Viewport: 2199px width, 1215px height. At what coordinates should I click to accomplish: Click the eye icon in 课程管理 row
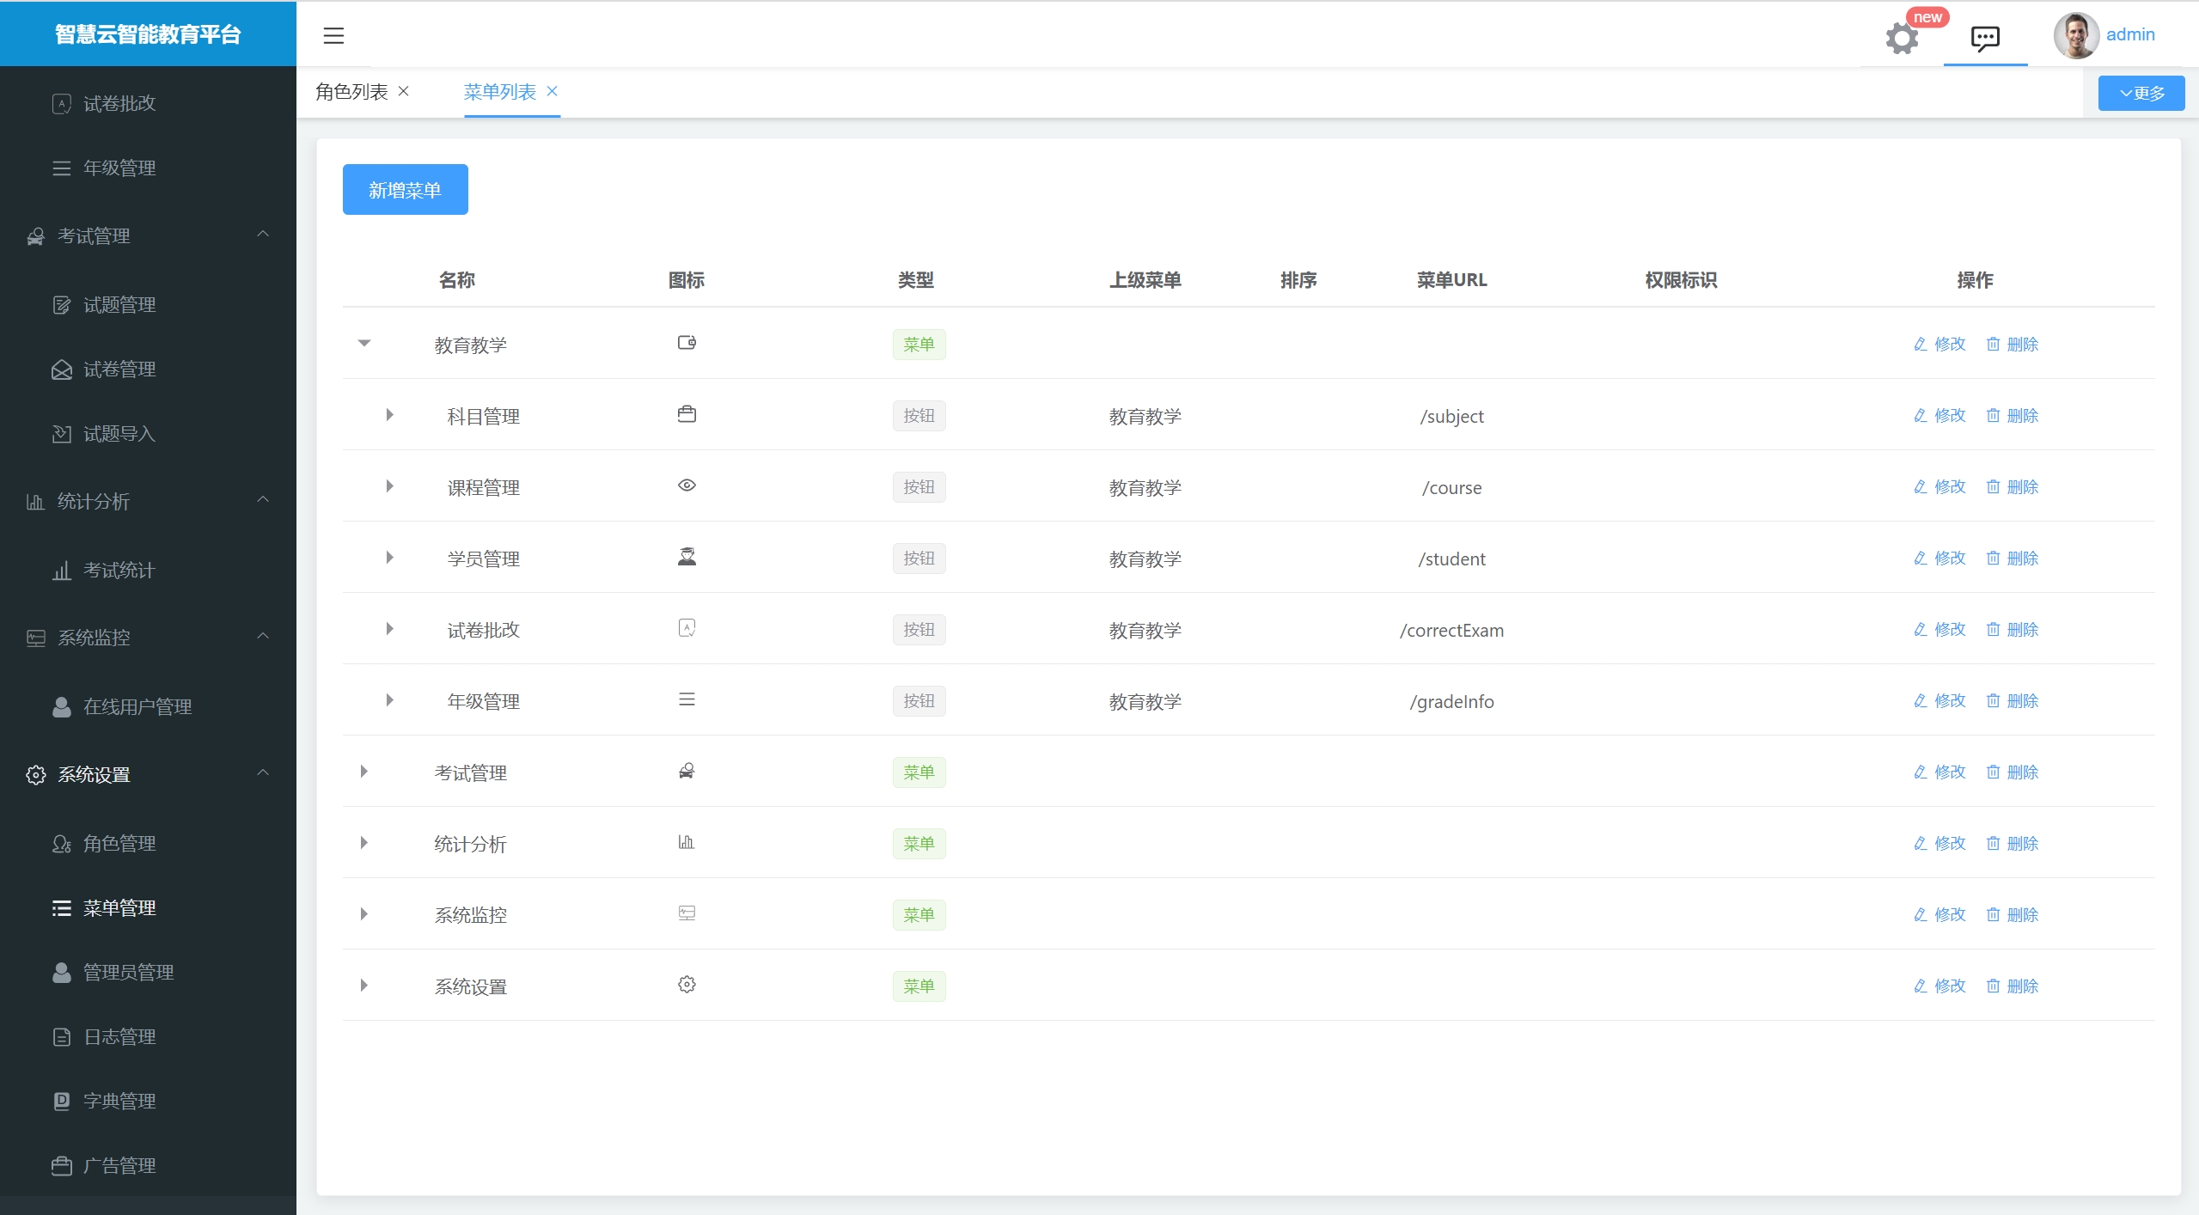(687, 485)
